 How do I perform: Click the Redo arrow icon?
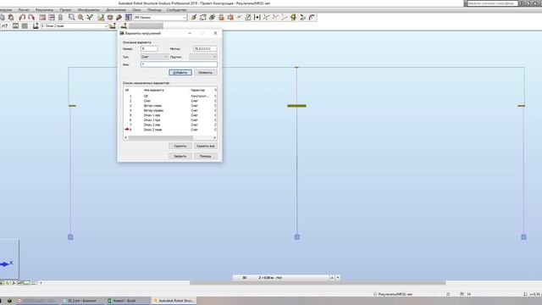point(31,17)
